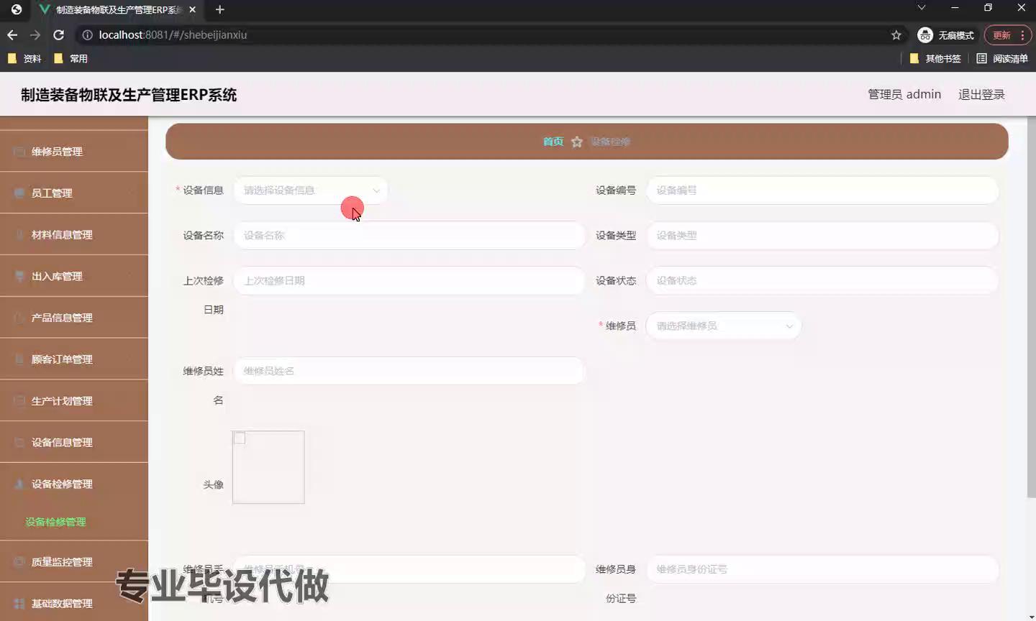Expand the 设备信息管理 sidebar menu
This screenshot has height=621, width=1036.
(x=74, y=443)
